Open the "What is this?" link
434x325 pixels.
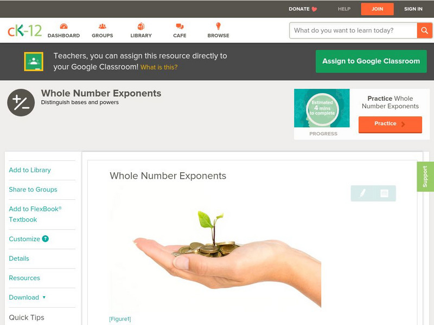[159, 67]
